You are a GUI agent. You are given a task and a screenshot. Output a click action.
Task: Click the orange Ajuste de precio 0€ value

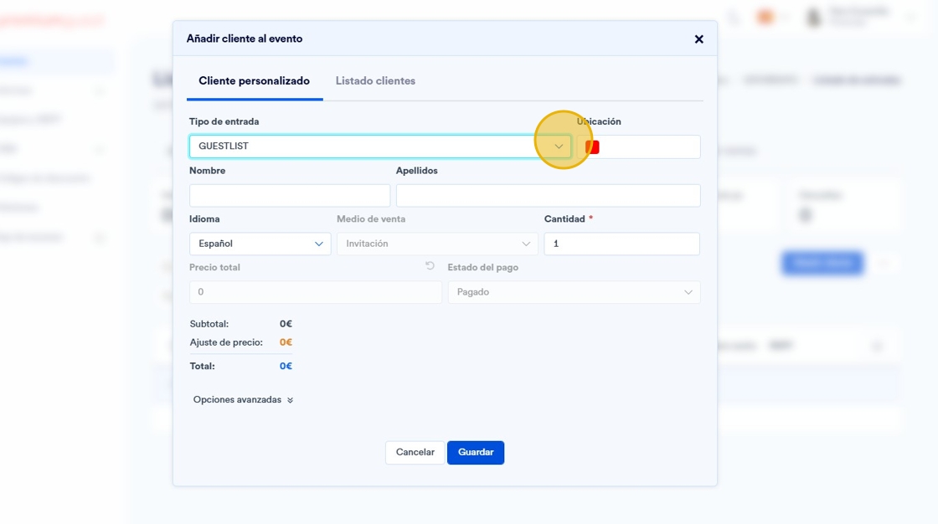point(286,342)
